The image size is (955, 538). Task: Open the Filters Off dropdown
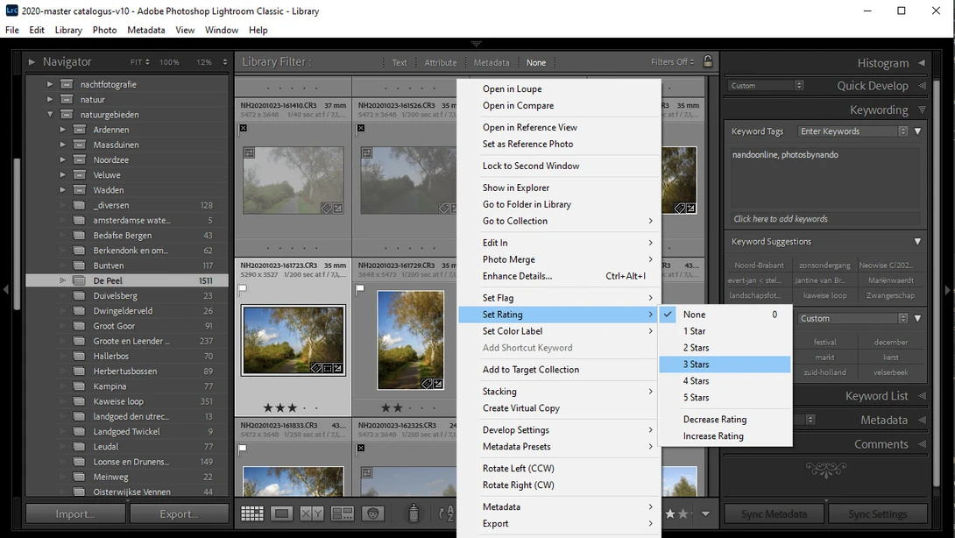click(x=672, y=61)
